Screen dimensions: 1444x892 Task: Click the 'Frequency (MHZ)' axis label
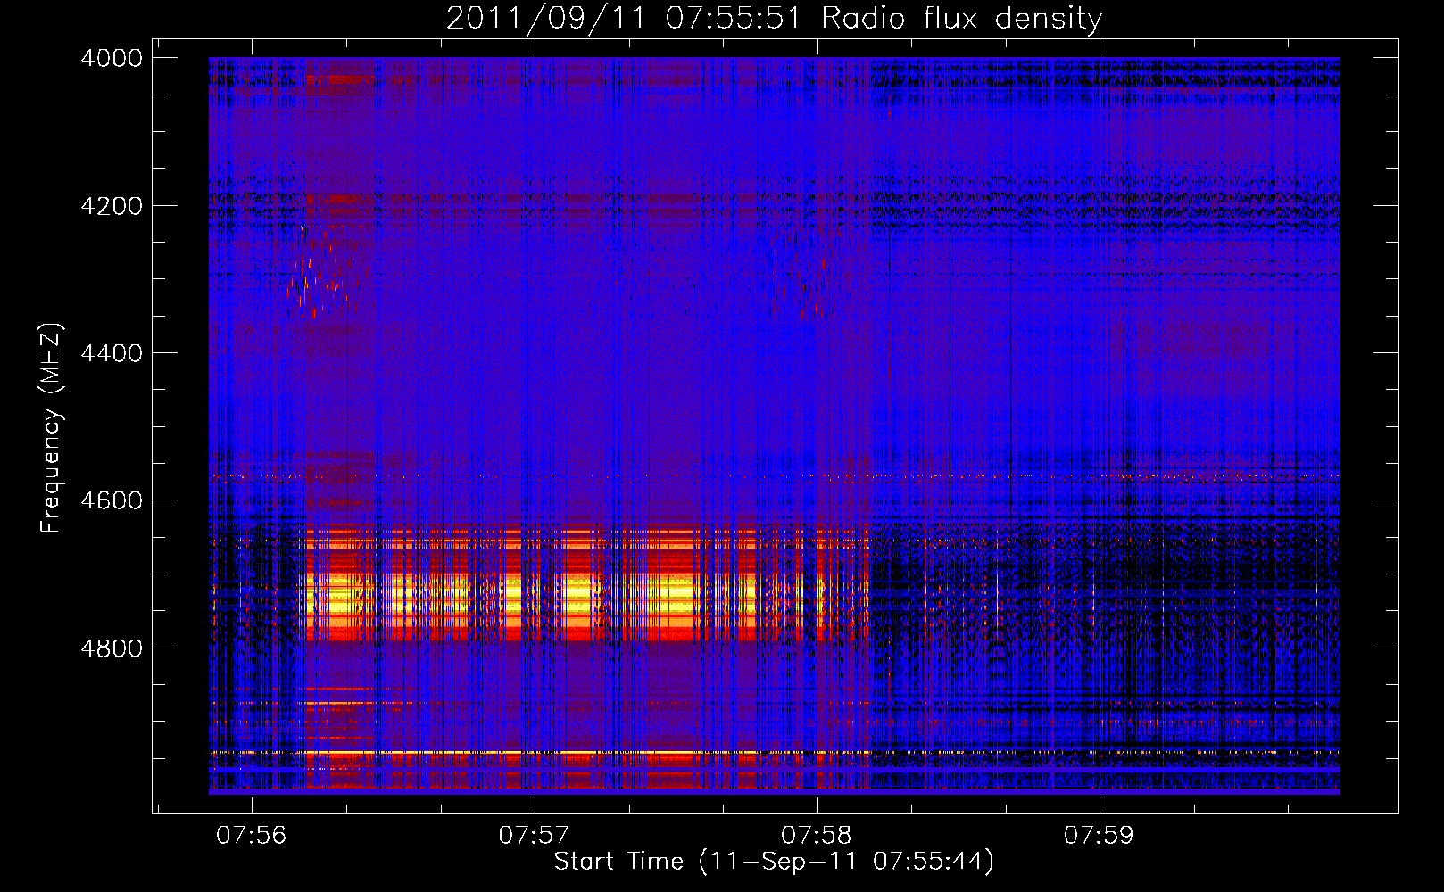[x=51, y=428]
